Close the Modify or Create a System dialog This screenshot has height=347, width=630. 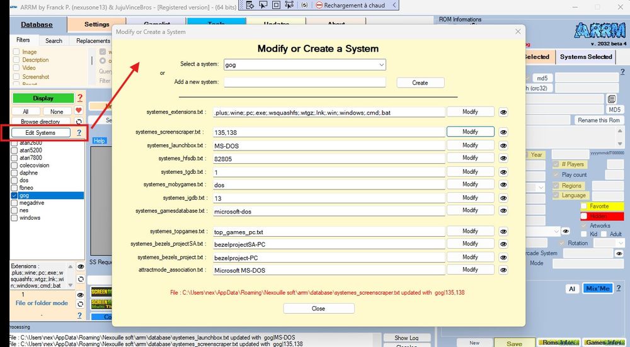(x=319, y=309)
